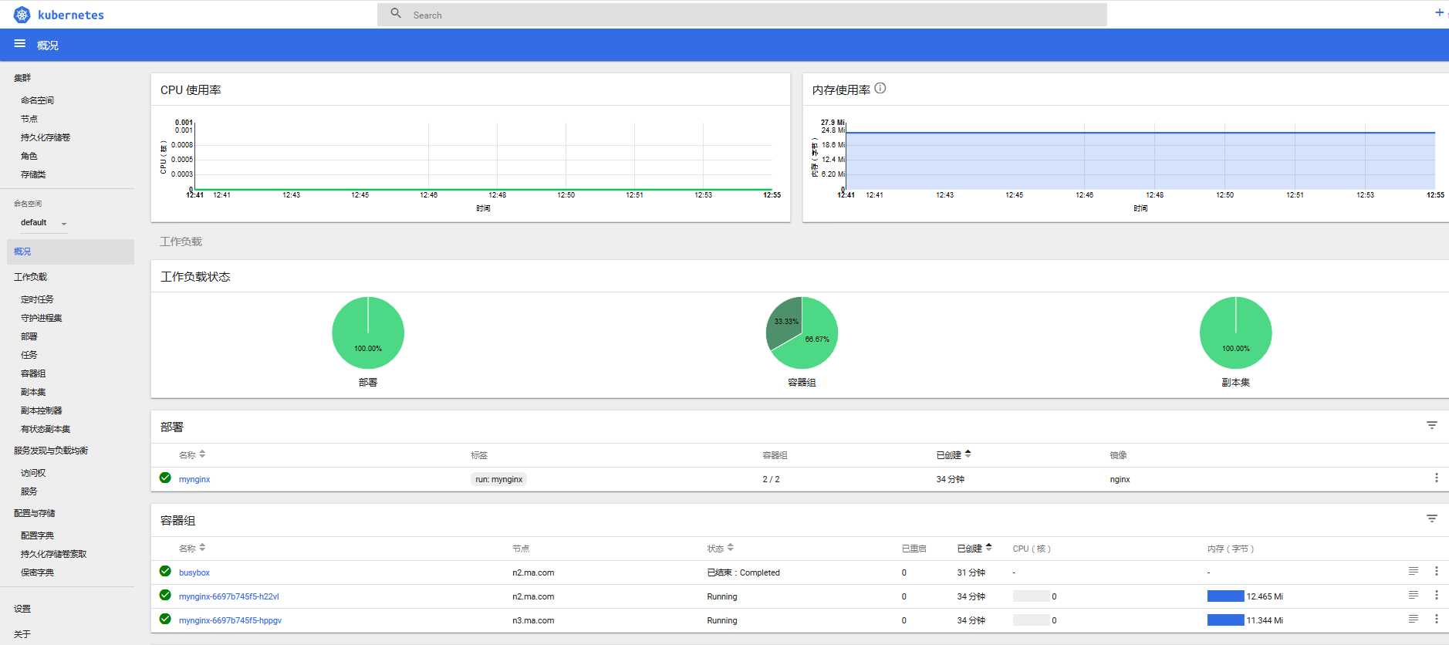
Task: Open filter for the 容器组 card
Action: [x=1432, y=518]
